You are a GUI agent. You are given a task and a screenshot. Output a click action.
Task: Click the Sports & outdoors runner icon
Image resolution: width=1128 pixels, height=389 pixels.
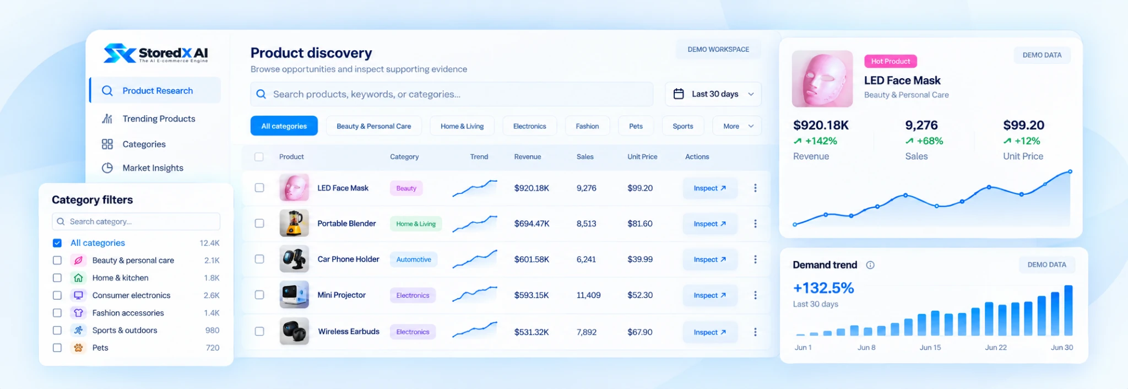(79, 331)
